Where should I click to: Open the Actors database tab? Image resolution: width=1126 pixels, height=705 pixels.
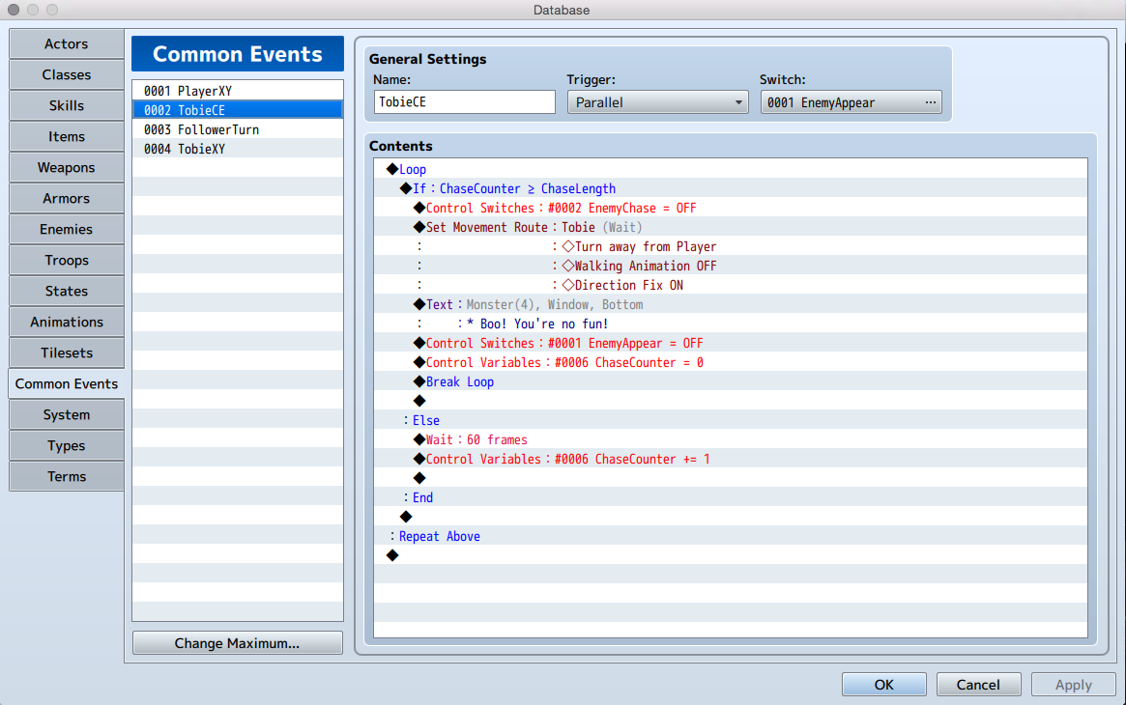pos(66,43)
